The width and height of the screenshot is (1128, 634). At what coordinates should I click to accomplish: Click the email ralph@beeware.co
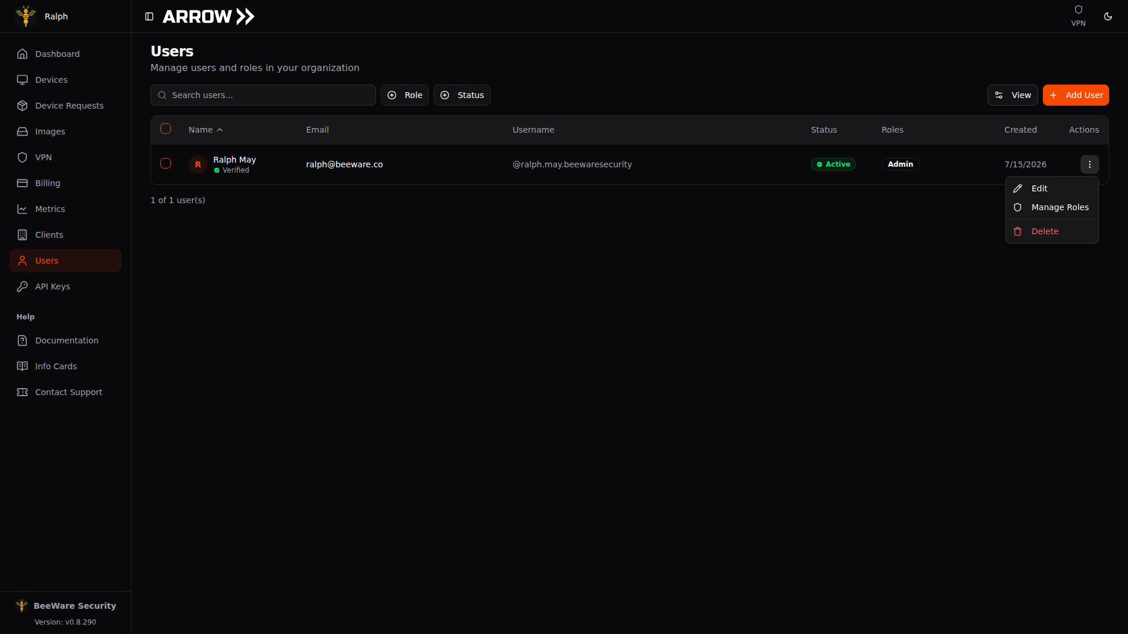[x=344, y=164]
